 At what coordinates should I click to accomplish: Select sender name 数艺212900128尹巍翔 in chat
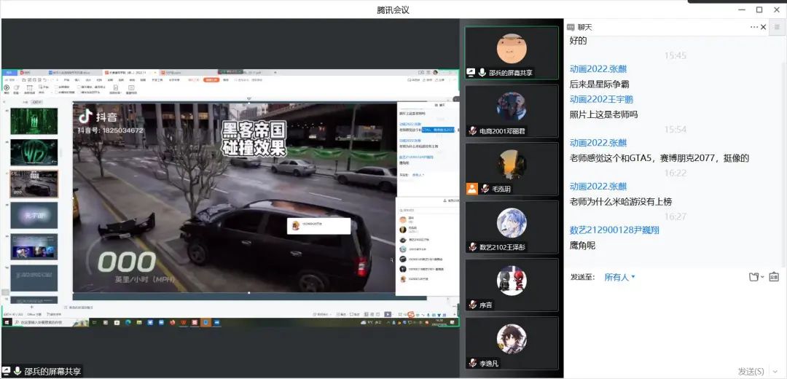[614, 230]
